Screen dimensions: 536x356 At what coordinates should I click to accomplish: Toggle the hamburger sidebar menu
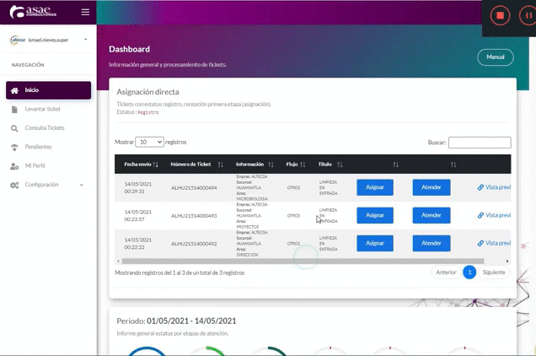(84, 12)
